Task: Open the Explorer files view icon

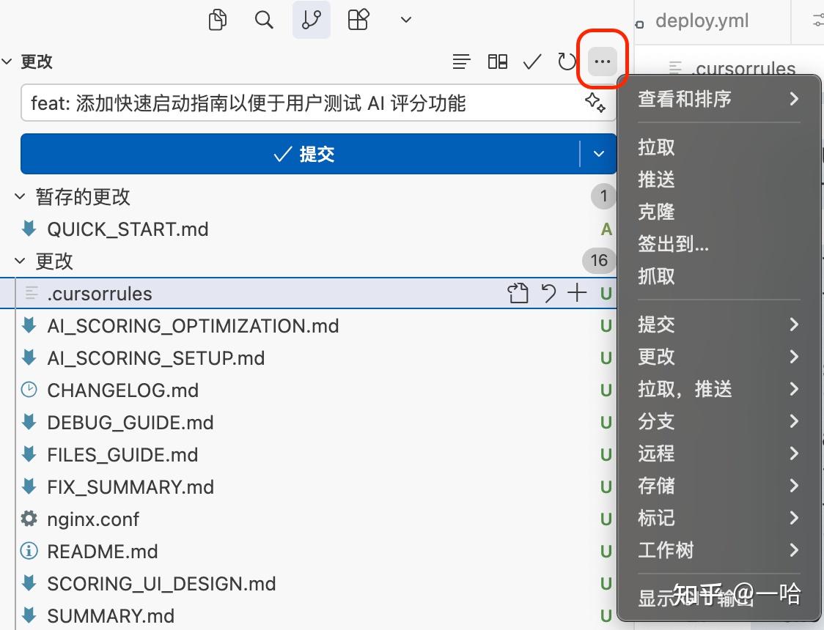Action: pos(218,20)
